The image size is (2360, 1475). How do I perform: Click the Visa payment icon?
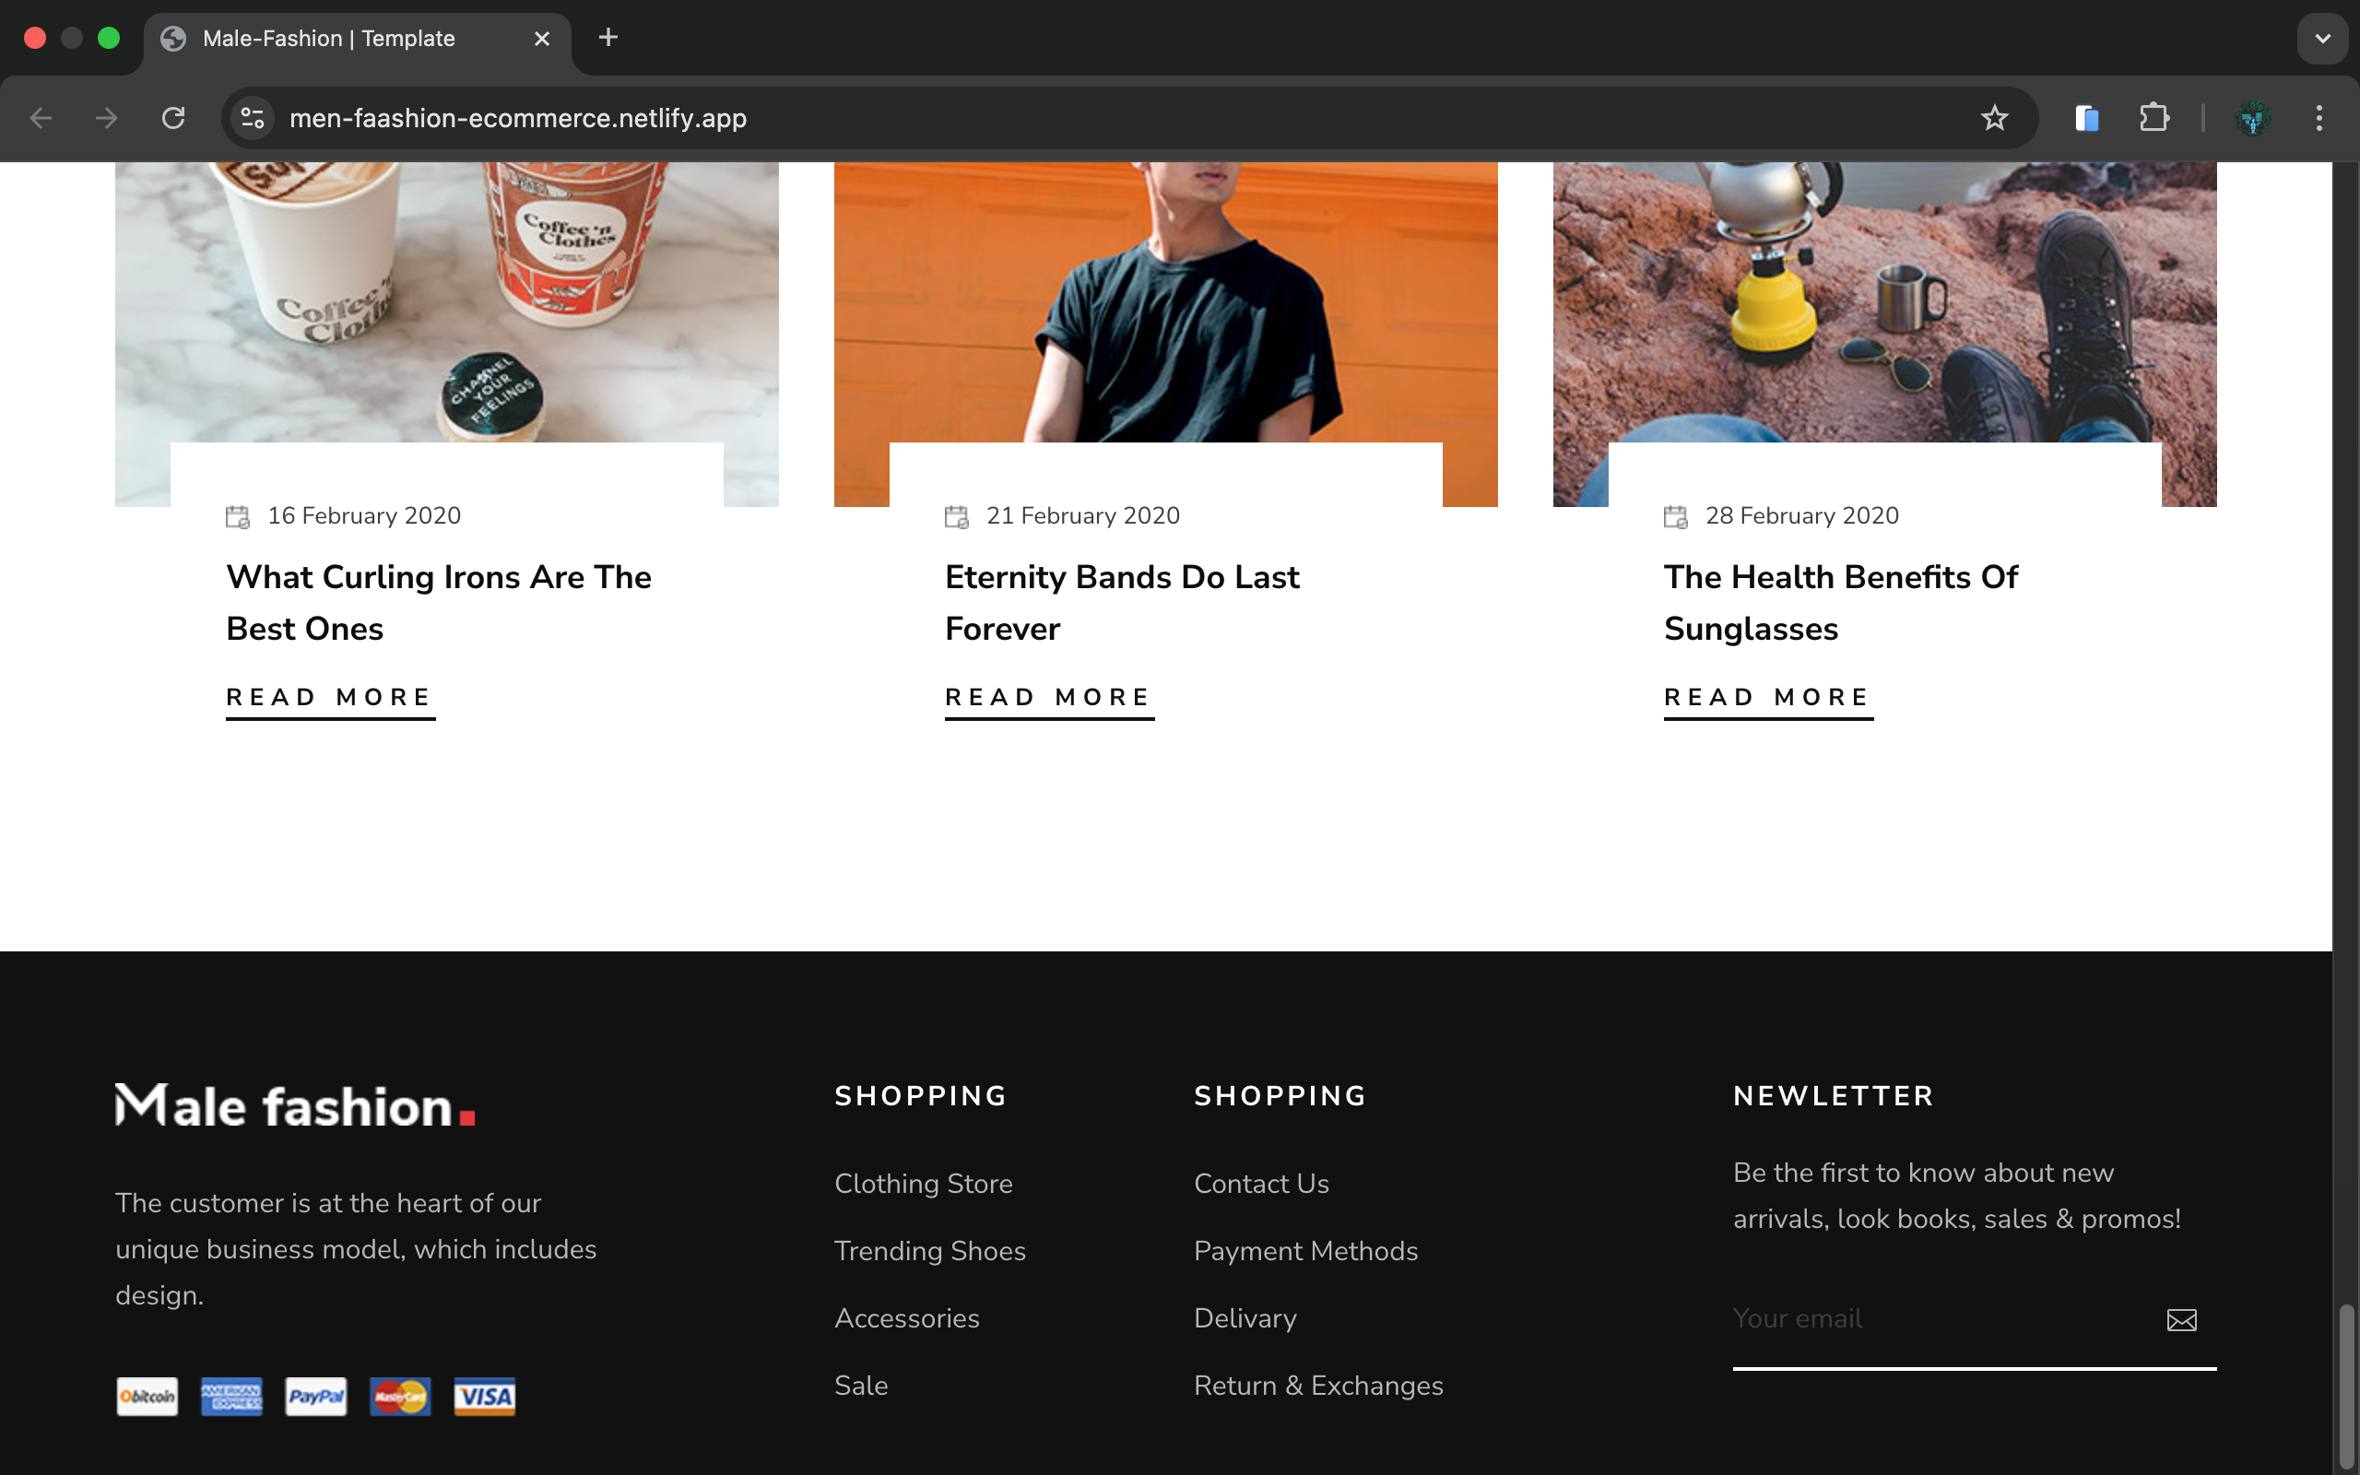(x=485, y=1396)
